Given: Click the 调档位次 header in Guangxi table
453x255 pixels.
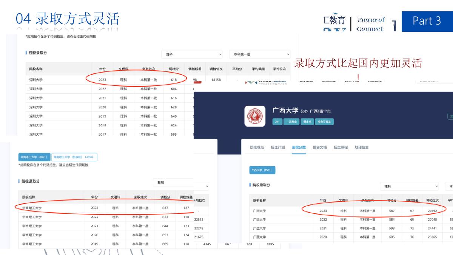Looking at the screenshot, I should 432,200.
